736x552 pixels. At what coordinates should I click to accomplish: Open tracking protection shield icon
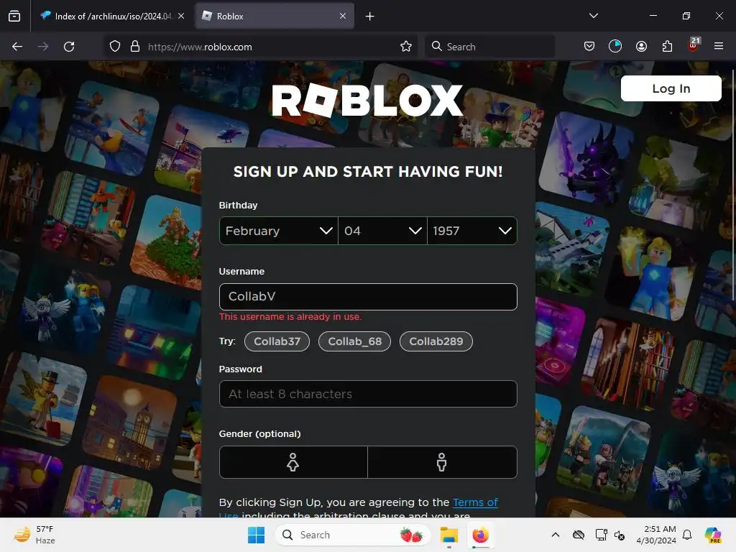(115, 47)
